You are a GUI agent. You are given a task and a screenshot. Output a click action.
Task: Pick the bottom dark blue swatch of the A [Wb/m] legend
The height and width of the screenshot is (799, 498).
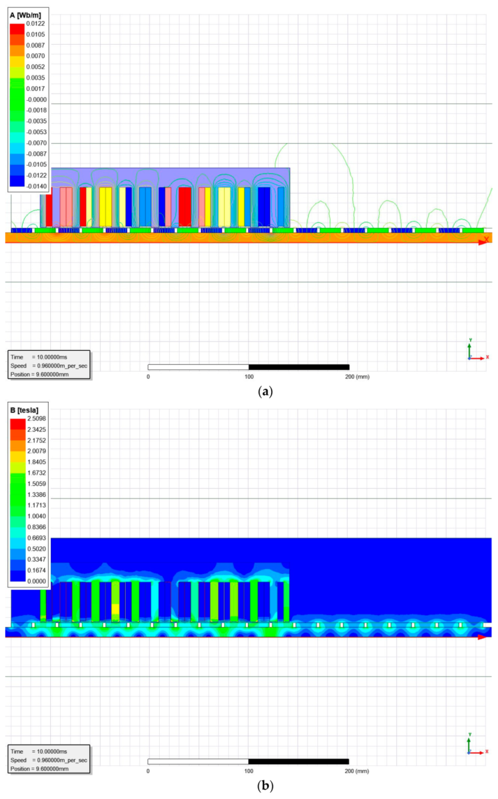(x=17, y=181)
